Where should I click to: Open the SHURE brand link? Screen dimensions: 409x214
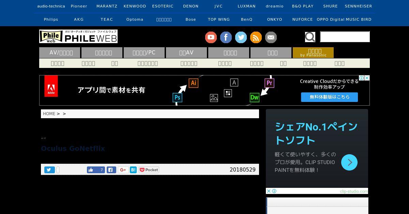[331, 6]
